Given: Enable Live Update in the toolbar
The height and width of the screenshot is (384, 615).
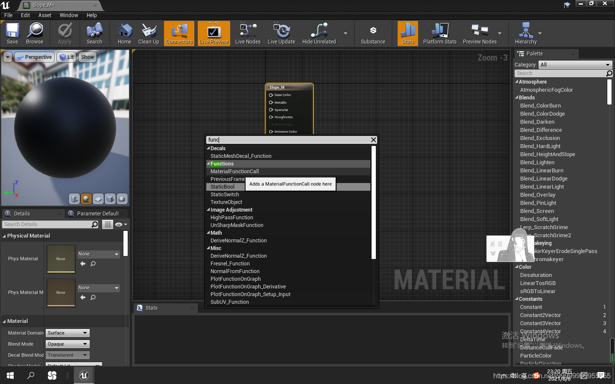Looking at the screenshot, I should (x=281, y=33).
